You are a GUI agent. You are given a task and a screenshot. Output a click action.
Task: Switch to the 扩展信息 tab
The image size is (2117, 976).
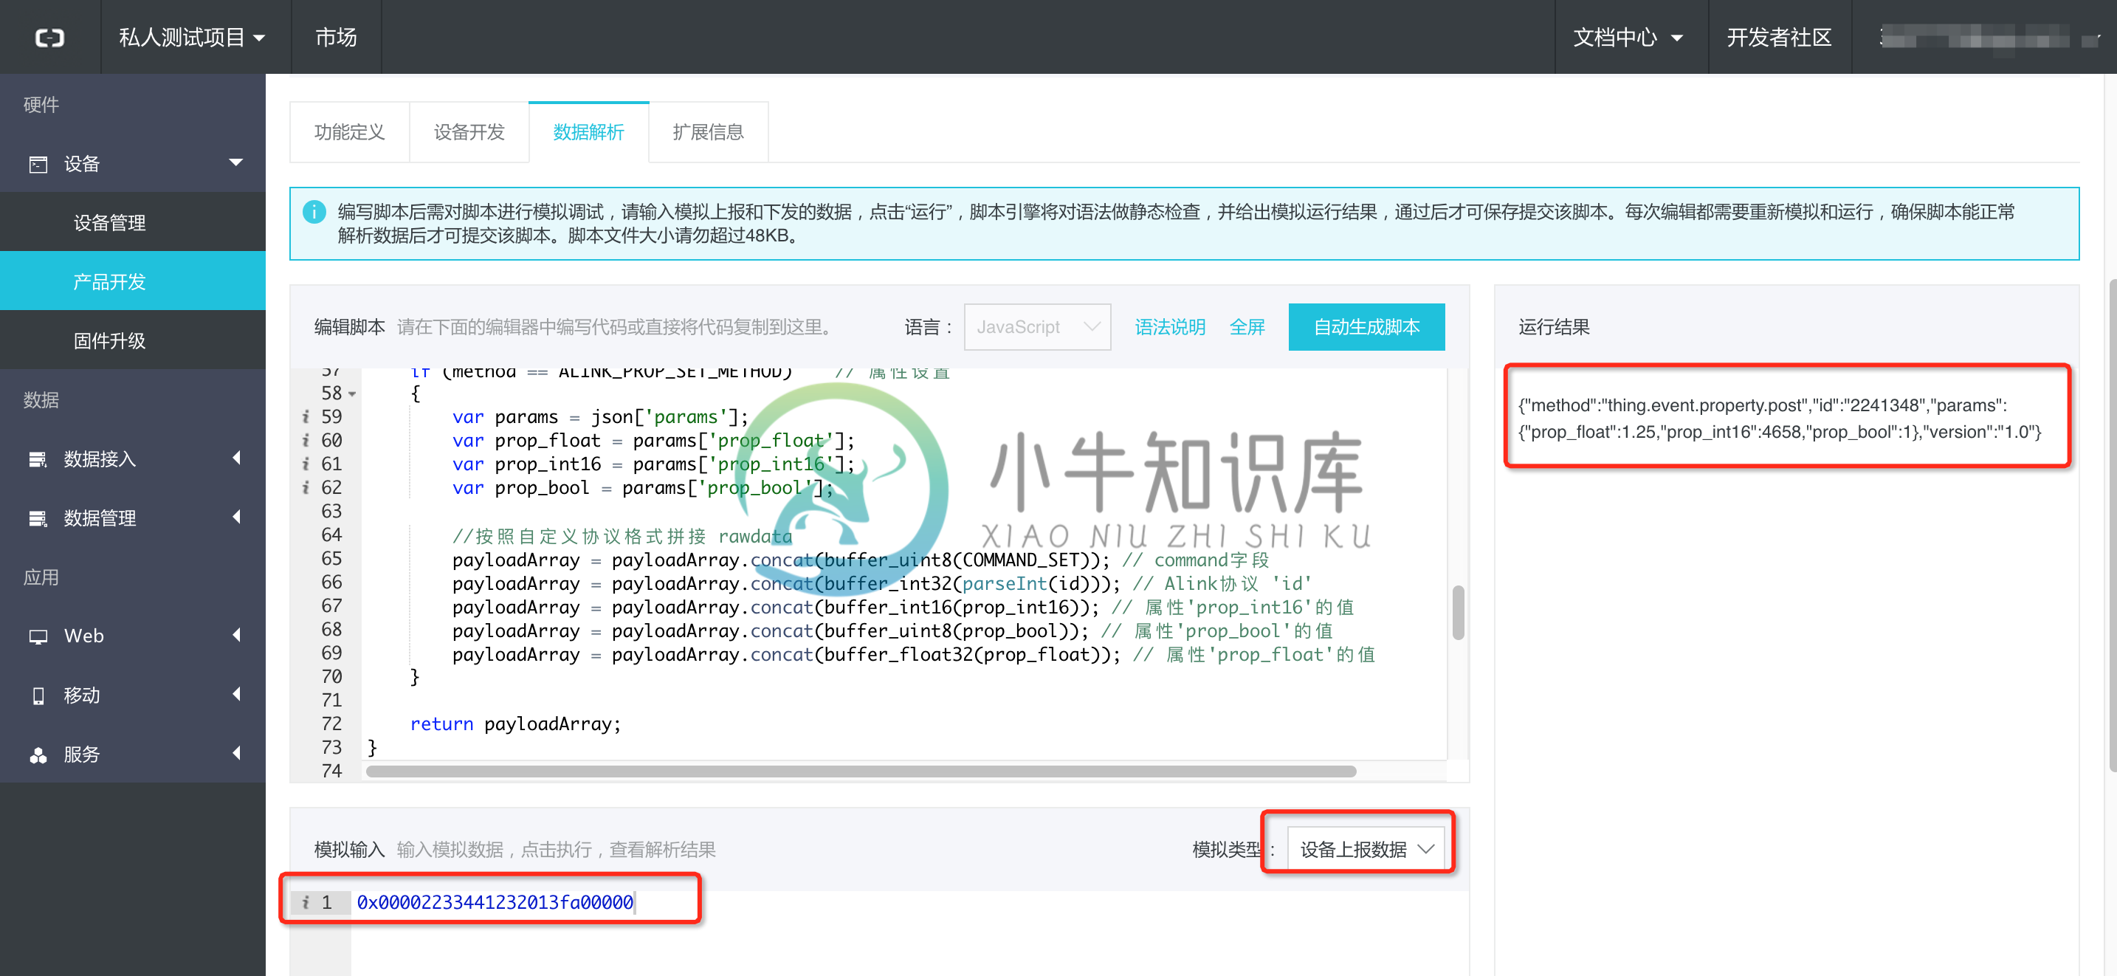click(708, 131)
